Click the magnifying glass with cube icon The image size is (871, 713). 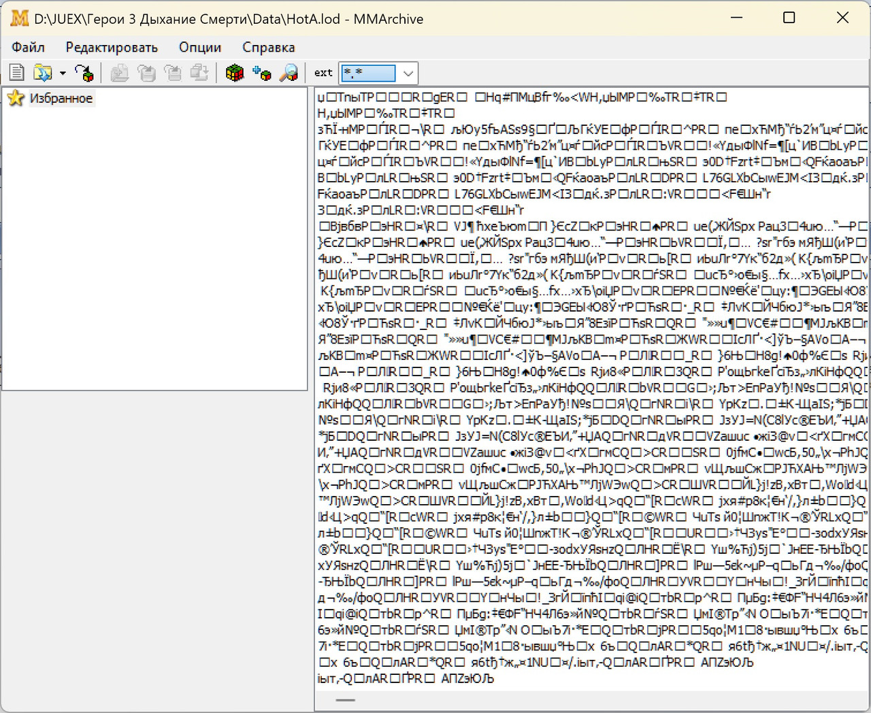[x=289, y=72]
